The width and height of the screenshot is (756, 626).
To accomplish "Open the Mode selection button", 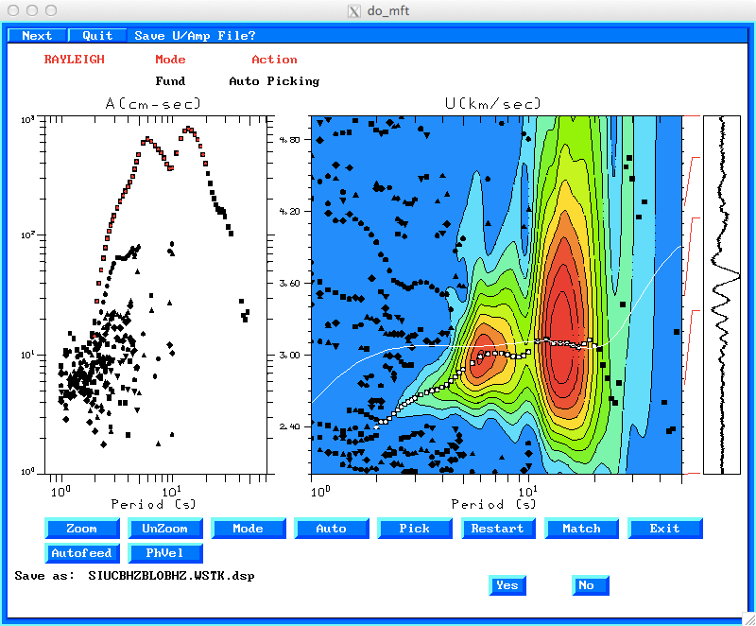I will pyautogui.click(x=249, y=529).
